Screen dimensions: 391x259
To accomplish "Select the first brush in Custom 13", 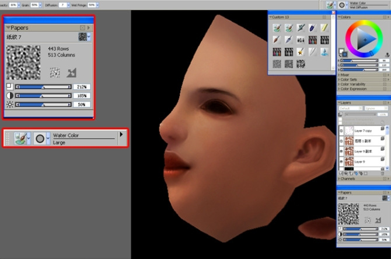I will coord(277,27).
